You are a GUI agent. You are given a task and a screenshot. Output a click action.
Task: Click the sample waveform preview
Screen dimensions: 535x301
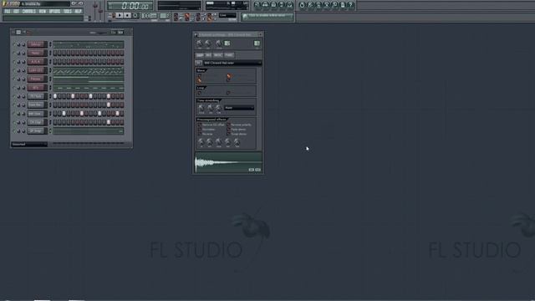click(228, 163)
